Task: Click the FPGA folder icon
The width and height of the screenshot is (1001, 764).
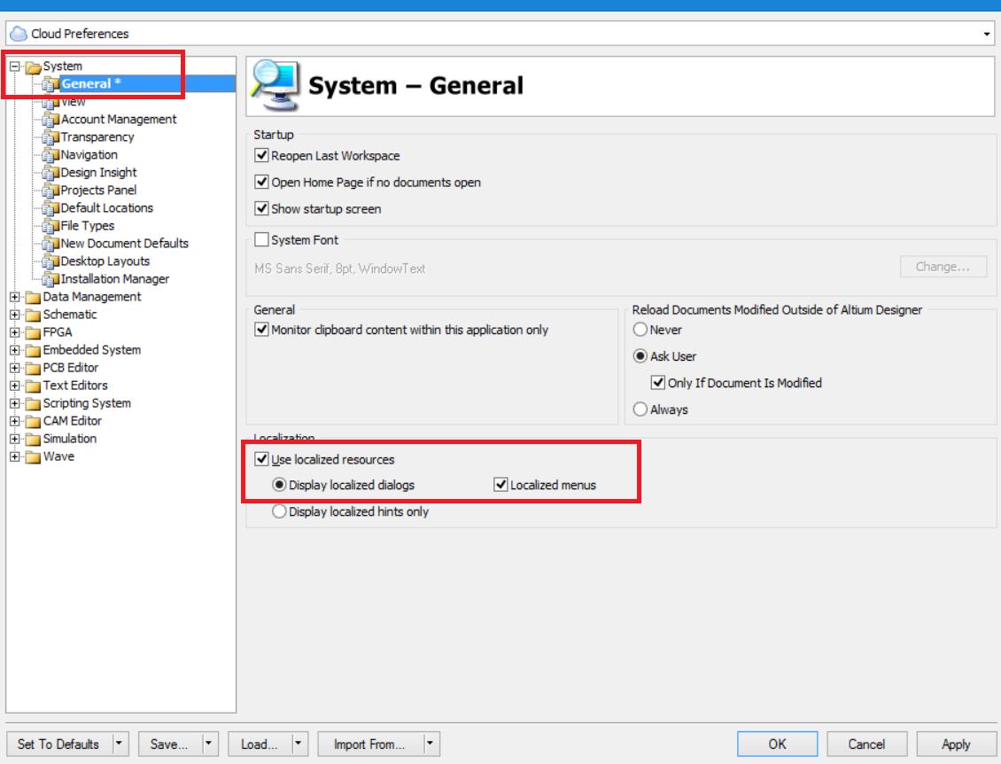Action: tap(33, 333)
